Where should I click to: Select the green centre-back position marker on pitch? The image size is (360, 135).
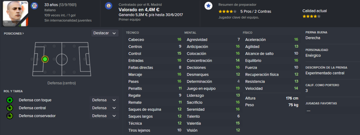tap(45, 59)
